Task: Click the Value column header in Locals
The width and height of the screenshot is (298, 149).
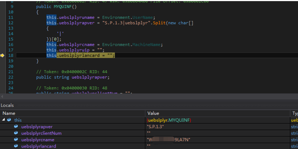Action: 153,113
